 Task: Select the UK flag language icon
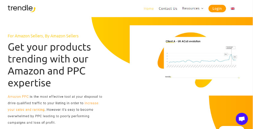click(x=232, y=8)
